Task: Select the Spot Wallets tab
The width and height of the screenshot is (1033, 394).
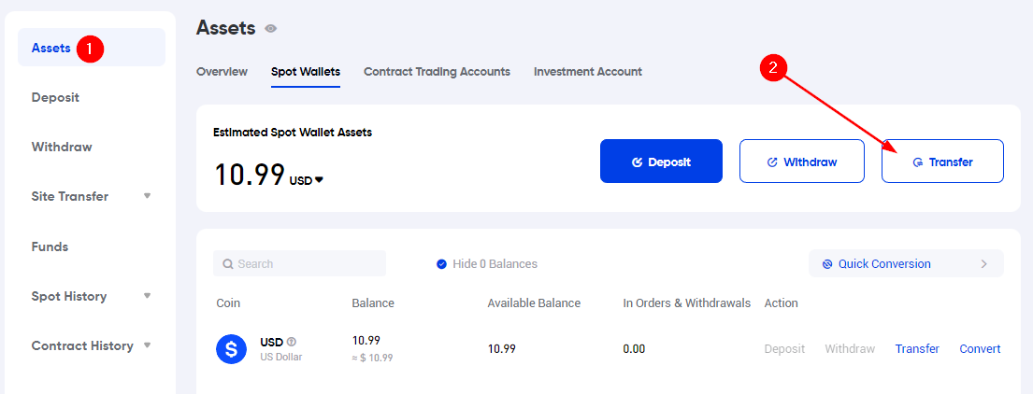Action: click(x=306, y=72)
